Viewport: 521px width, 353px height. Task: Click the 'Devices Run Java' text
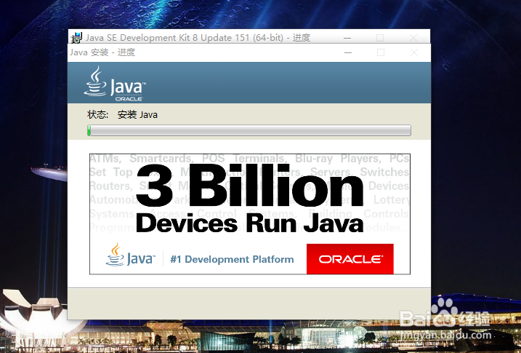click(x=249, y=223)
